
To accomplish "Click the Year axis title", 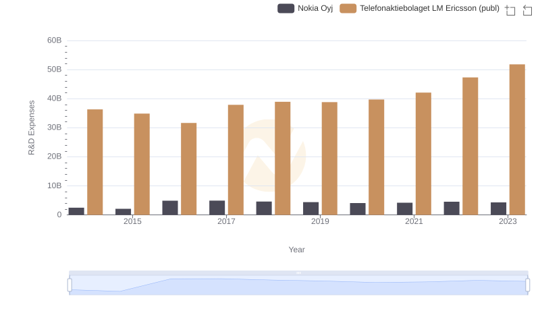I will pos(296,250).
